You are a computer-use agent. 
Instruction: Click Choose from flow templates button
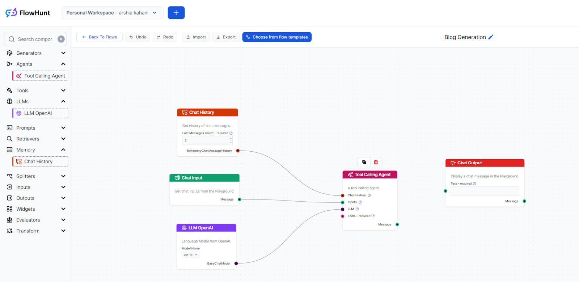[x=277, y=37]
